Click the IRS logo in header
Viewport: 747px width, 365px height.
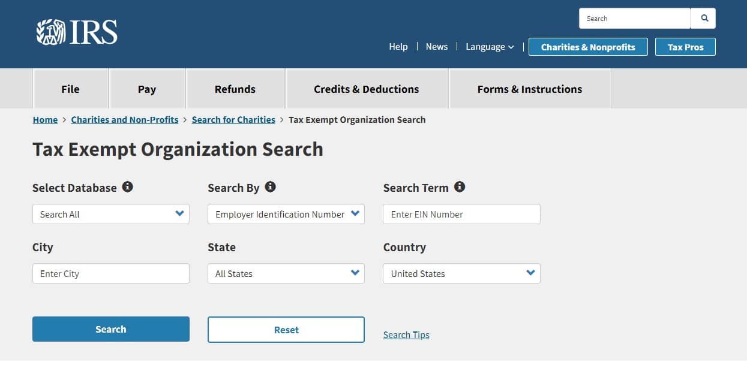click(x=77, y=32)
